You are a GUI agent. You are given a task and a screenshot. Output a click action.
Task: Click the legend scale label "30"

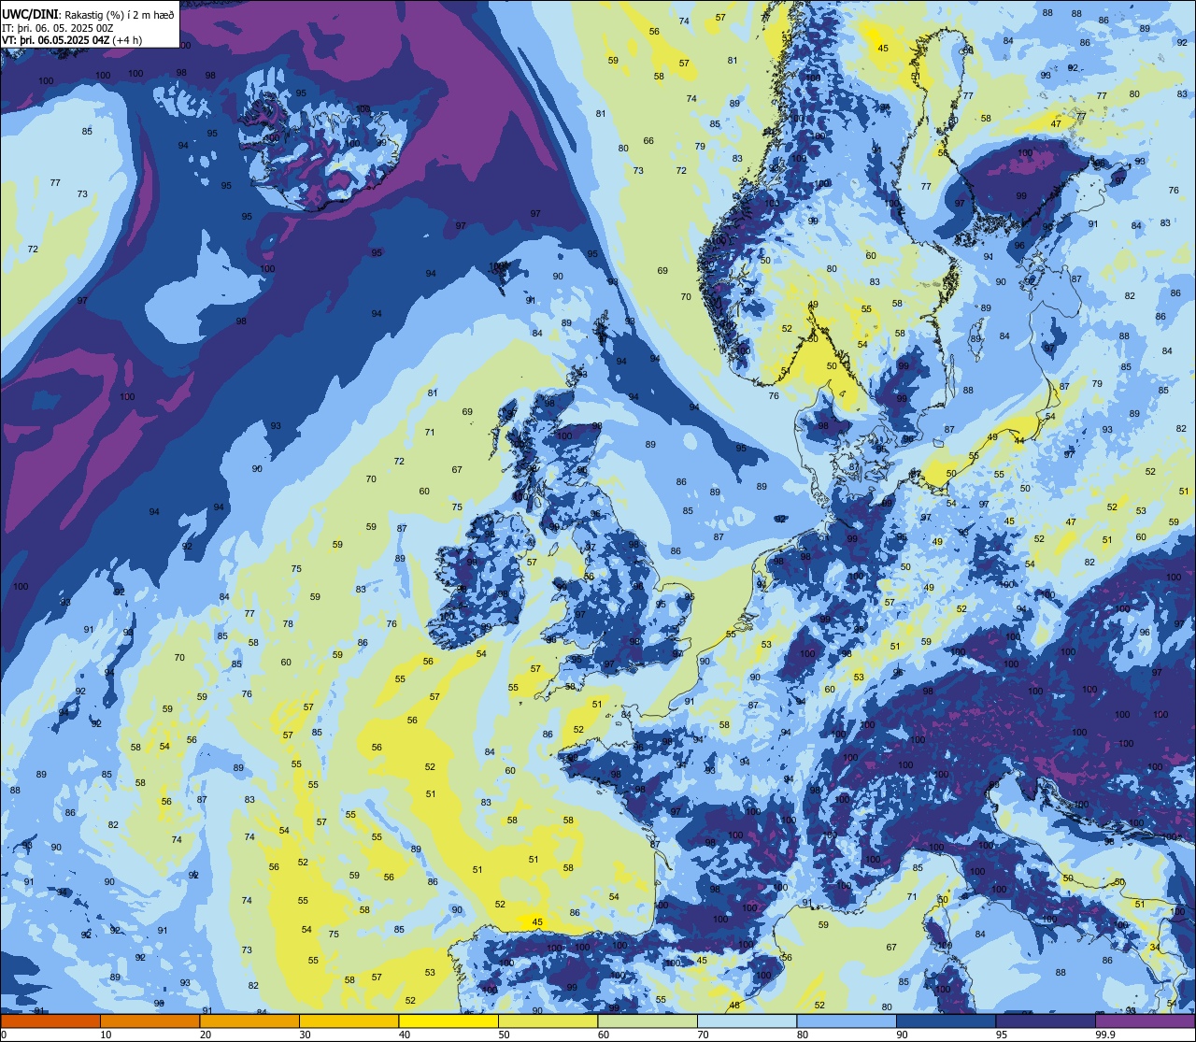coord(305,1035)
